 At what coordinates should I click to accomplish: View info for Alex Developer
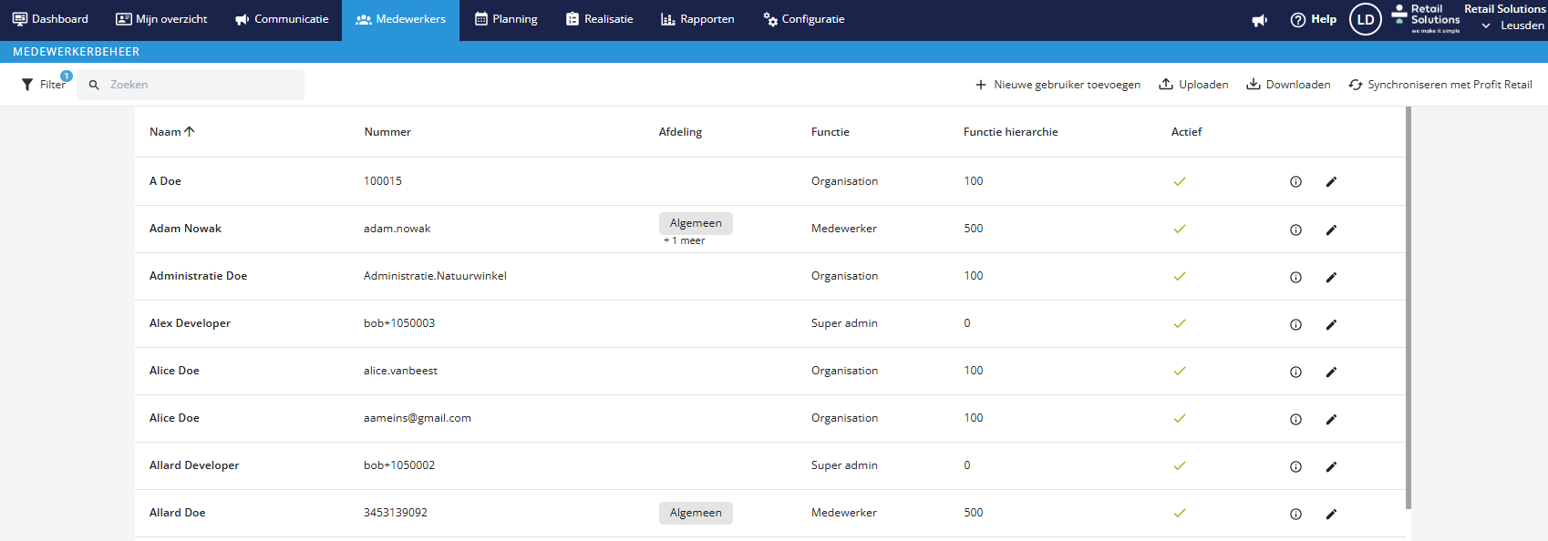coord(1295,324)
